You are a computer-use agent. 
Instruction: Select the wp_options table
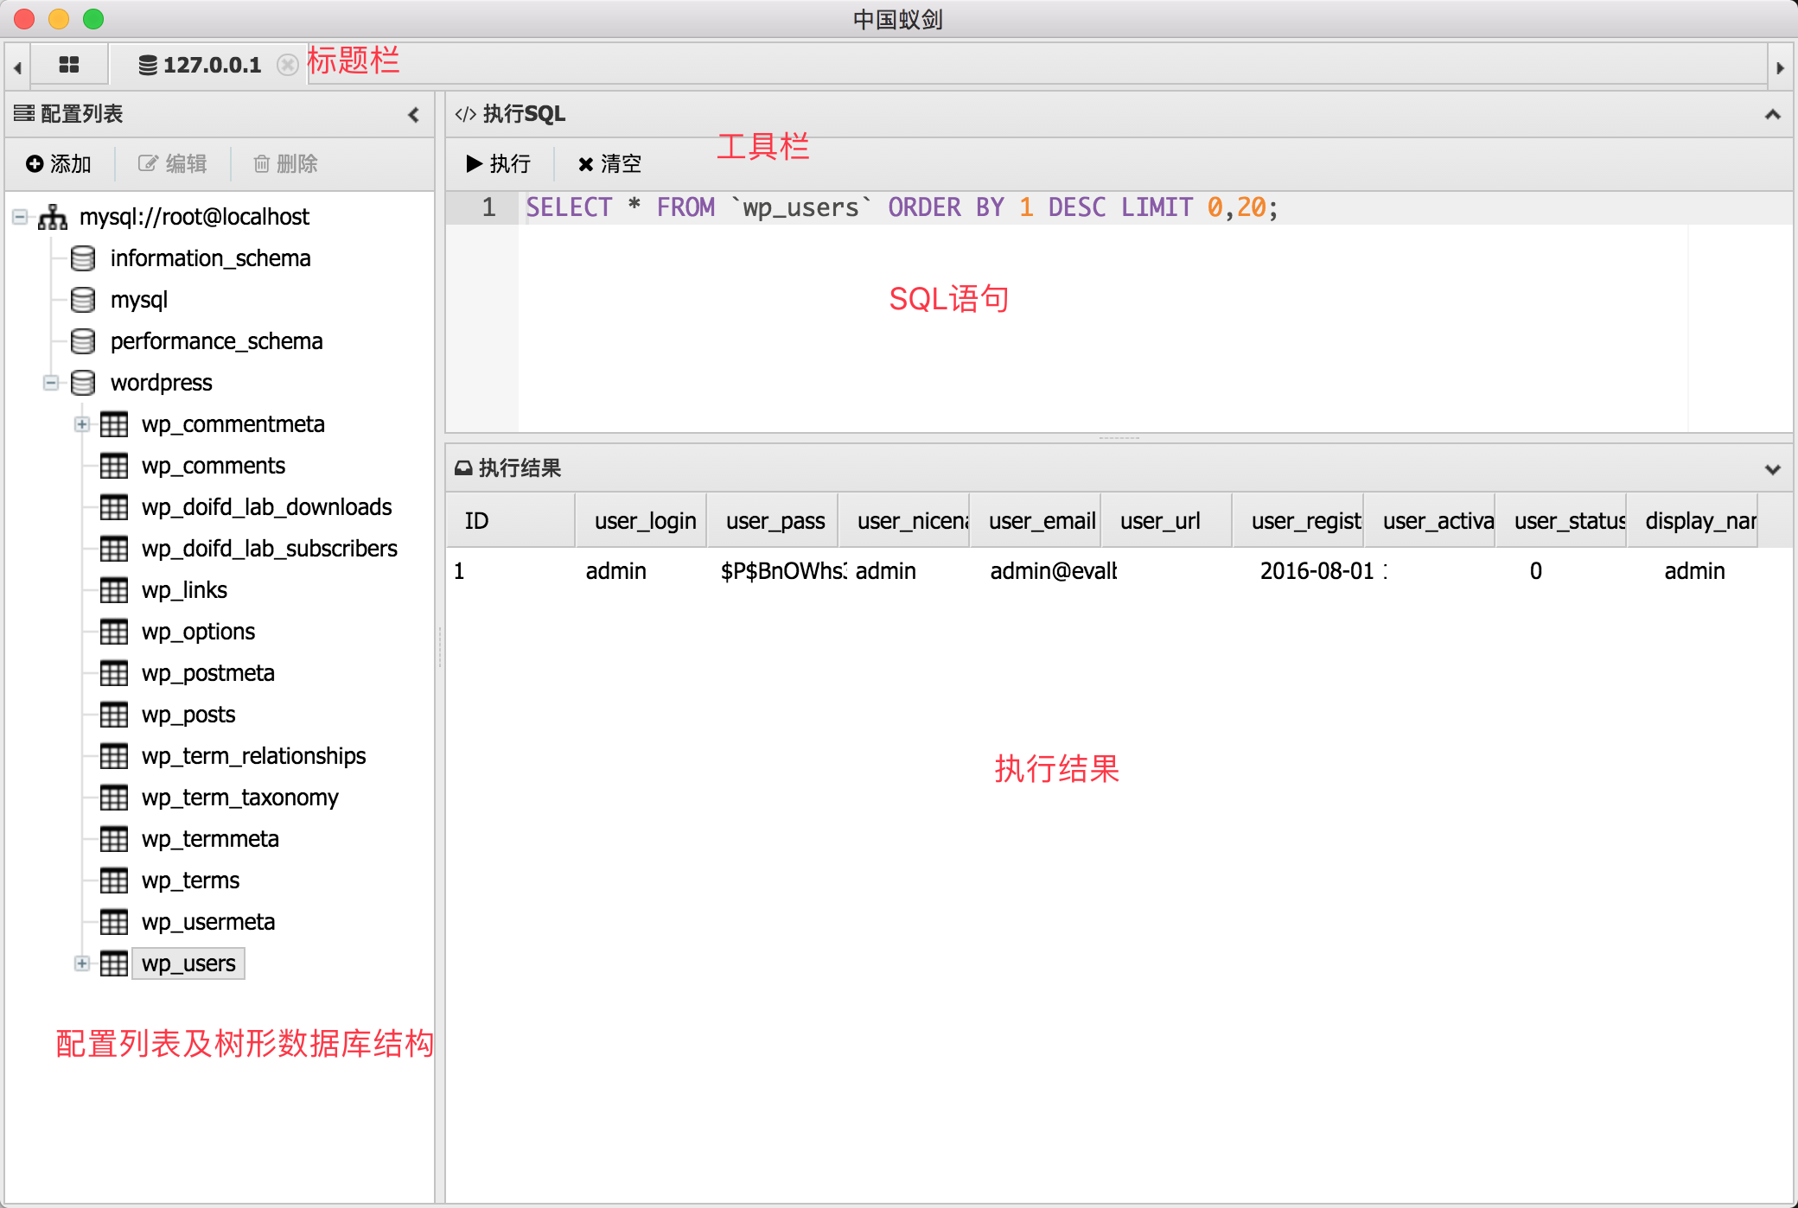198,632
